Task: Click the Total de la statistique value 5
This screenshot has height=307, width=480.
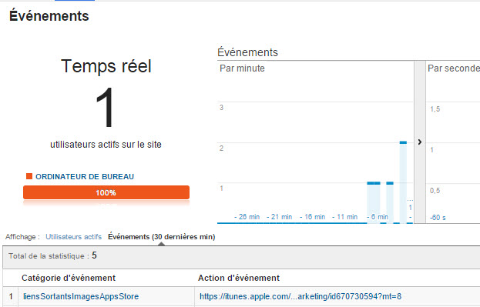Action: pyautogui.click(x=94, y=255)
